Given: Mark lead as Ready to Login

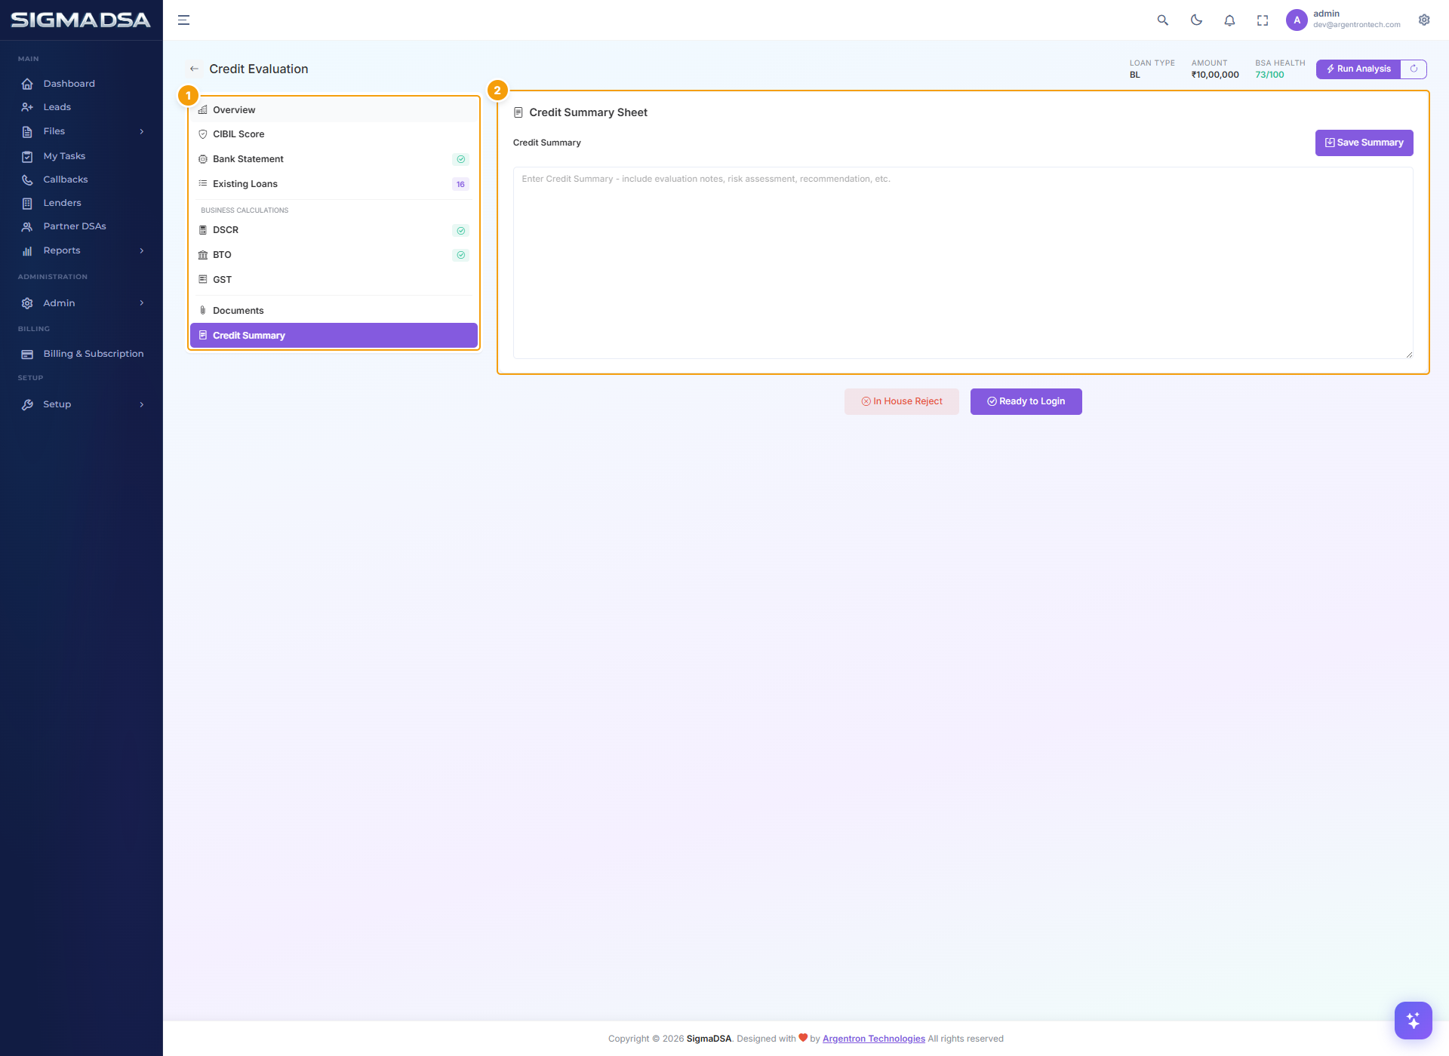Looking at the screenshot, I should tap(1026, 401).
